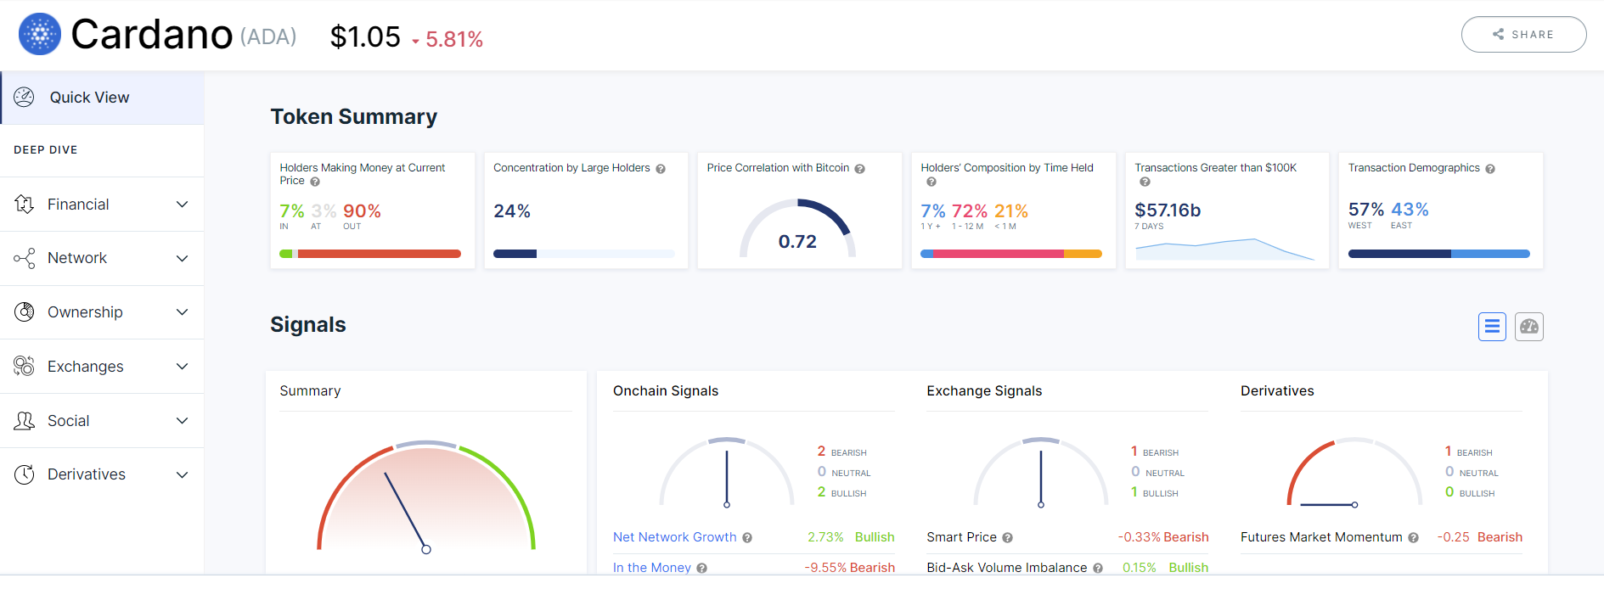
Task: Click the Smart Price signal label
Action: pos(961,537)
